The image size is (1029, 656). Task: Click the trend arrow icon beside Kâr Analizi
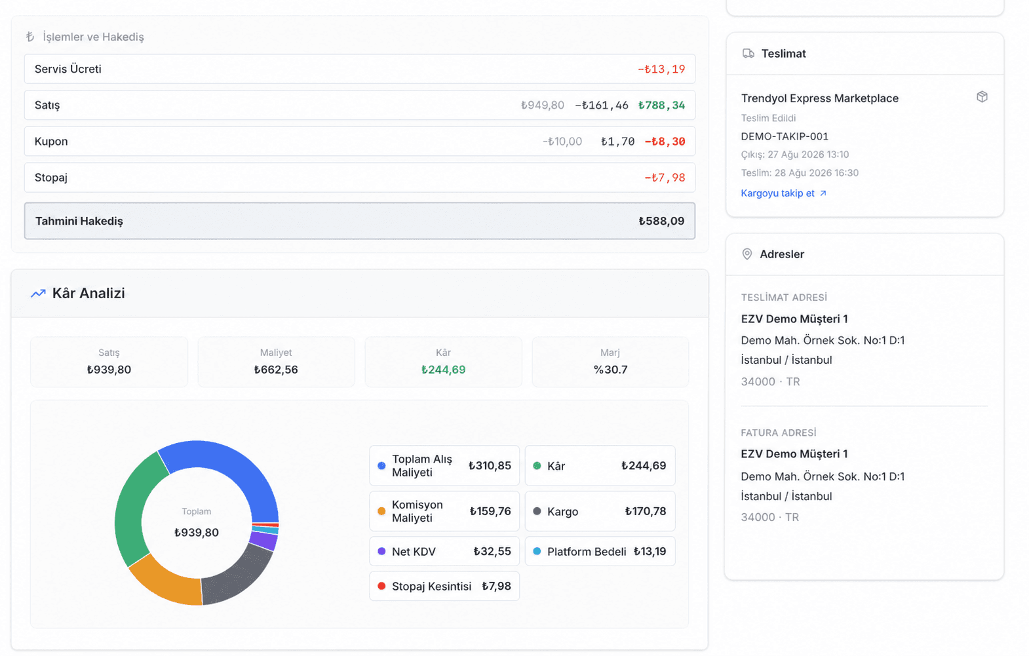tap(38, 294)
